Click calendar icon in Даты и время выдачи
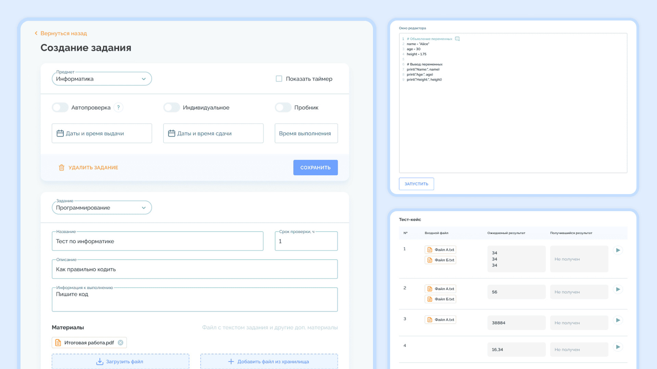This screenshot has height=369, width=657. pyautogui.click(x=60, y=133)
